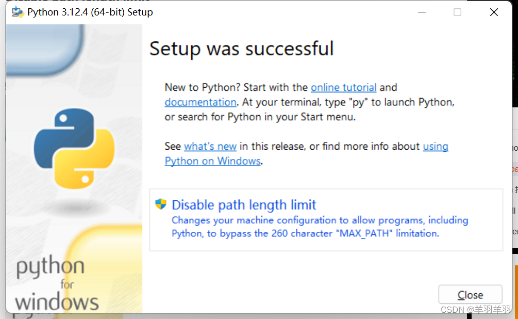The image size is (518, 319).
Task: Click the UAC shield icon
Action: click(161, 204)
